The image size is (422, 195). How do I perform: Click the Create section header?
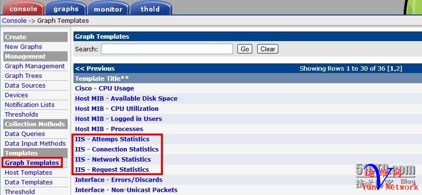coord(35,37)
